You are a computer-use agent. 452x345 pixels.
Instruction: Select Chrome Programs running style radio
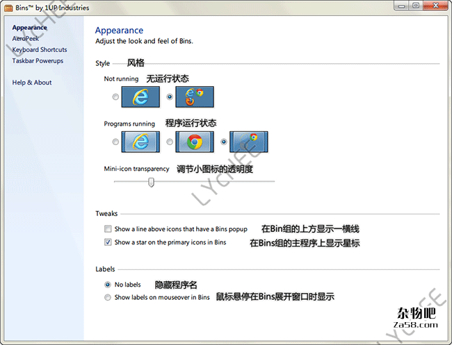[x=170, y=142]
